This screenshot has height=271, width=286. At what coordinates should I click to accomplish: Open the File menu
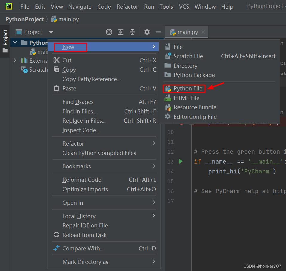(x=25, y=7)
